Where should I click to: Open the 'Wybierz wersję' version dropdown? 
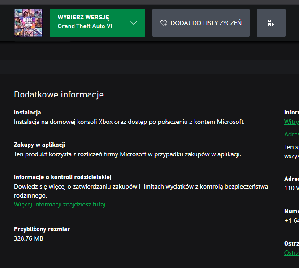click(97, 23)
